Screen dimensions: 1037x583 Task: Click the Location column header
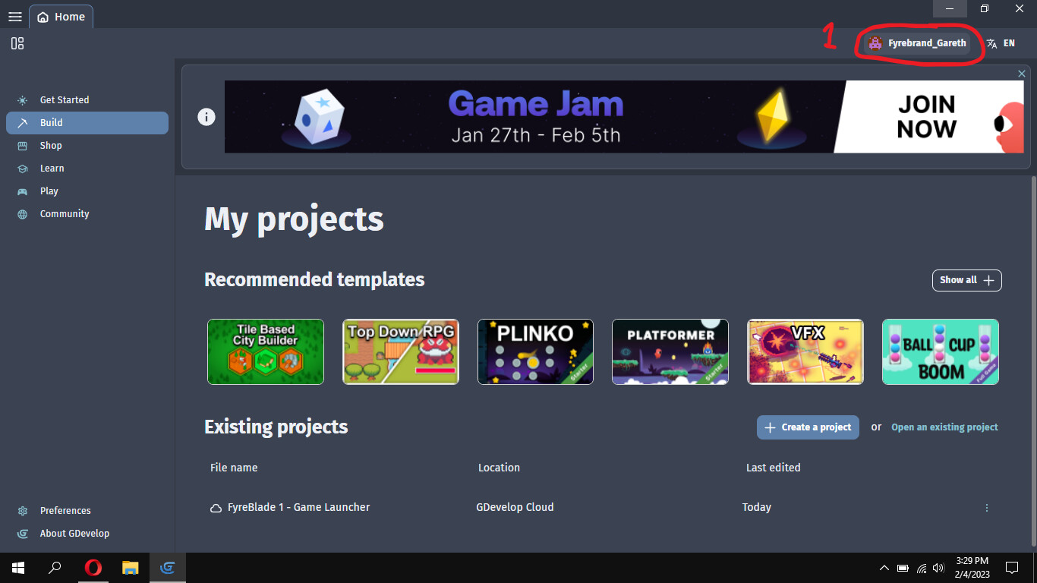coord(499,468)
